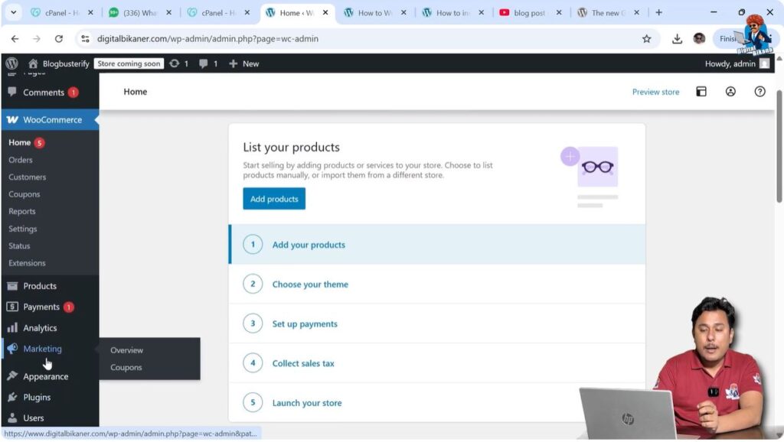The width and height of the screenshot is (784, 442).
Task: Click the profile icon next to Preview store
Action: (x=730, y=91)
